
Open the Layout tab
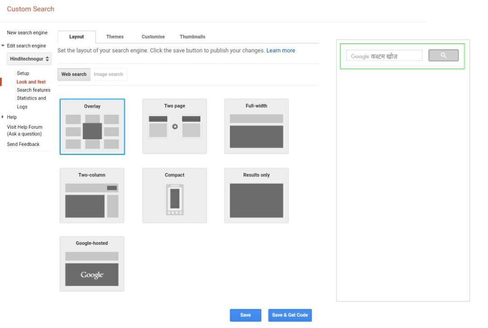tap(77, 37)
